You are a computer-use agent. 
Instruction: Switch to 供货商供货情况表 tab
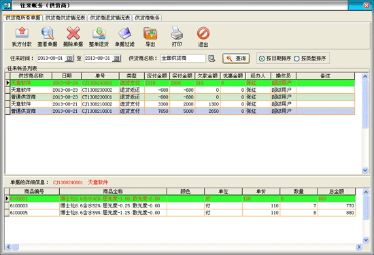pyautogui.click(x=65, y=18)
